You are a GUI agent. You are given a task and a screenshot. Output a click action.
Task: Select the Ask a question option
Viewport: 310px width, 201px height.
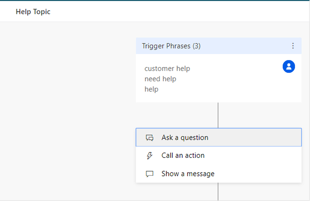tap(219, 137)
